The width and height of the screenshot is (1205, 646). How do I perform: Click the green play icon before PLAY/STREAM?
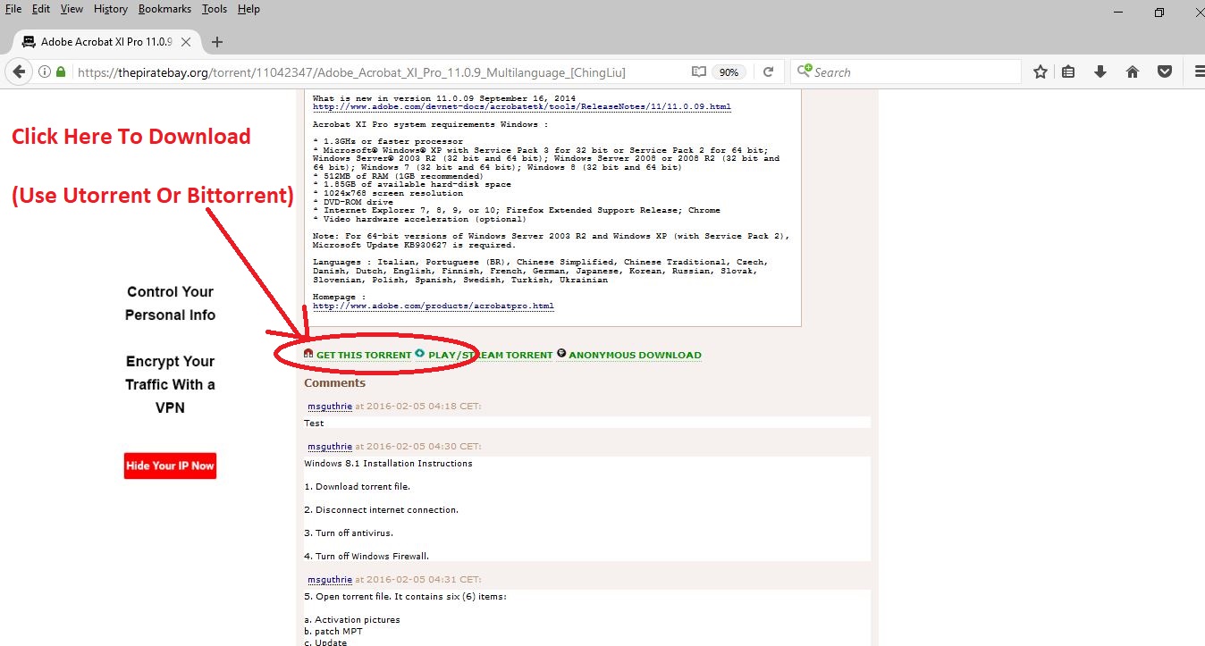pos(420,353)
